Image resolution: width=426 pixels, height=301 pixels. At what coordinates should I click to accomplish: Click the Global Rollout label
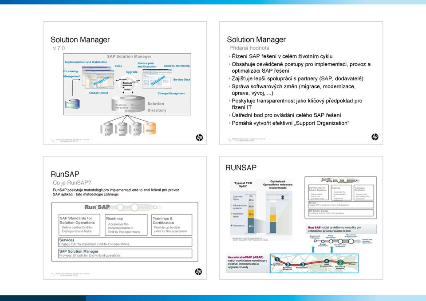(x=99, y=93)
